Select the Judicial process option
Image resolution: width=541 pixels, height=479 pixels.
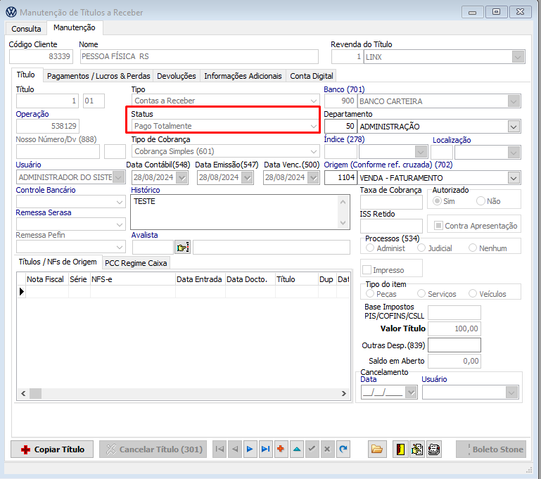click(421, 248)
